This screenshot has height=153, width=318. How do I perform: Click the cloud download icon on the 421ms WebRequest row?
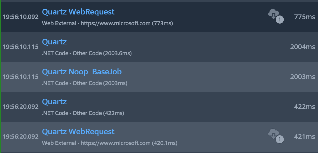click(x=276, y=136)
